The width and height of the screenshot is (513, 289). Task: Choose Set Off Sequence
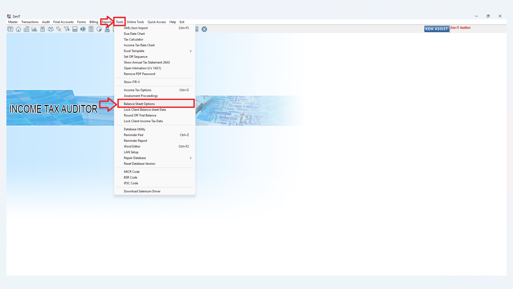coord(155,57)
